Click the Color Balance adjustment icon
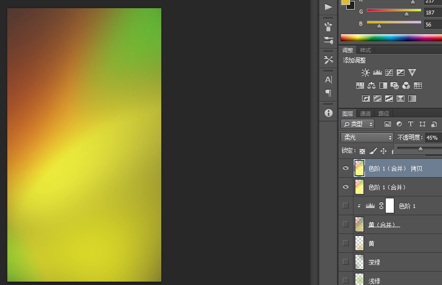The height and width of the screenshot is (285, 442). pyautogui.click(x=371, y=86)
